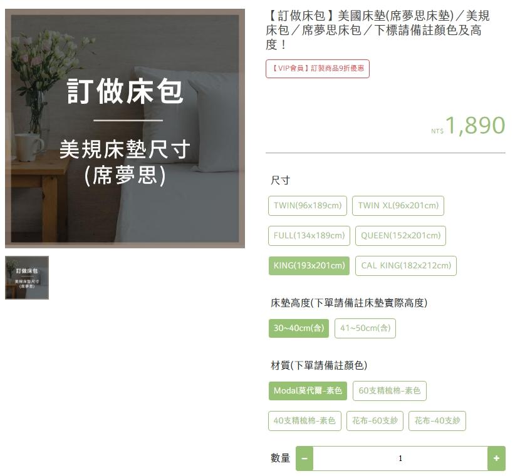The image size is (515, 476).
Task: Click the main 訂做床包 product image
Action: coord(125,128)
